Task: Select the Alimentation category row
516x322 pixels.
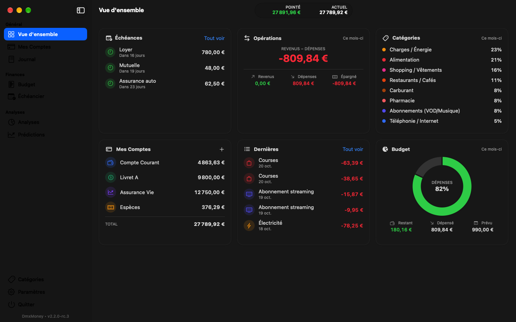Action: [442, 60]
